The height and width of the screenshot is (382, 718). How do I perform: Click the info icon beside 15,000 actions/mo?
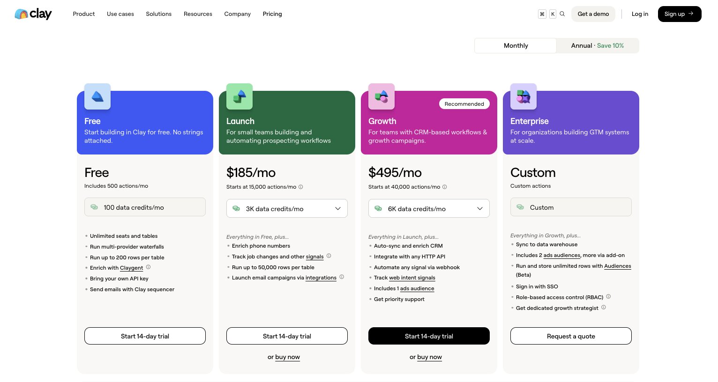[300, 187]
